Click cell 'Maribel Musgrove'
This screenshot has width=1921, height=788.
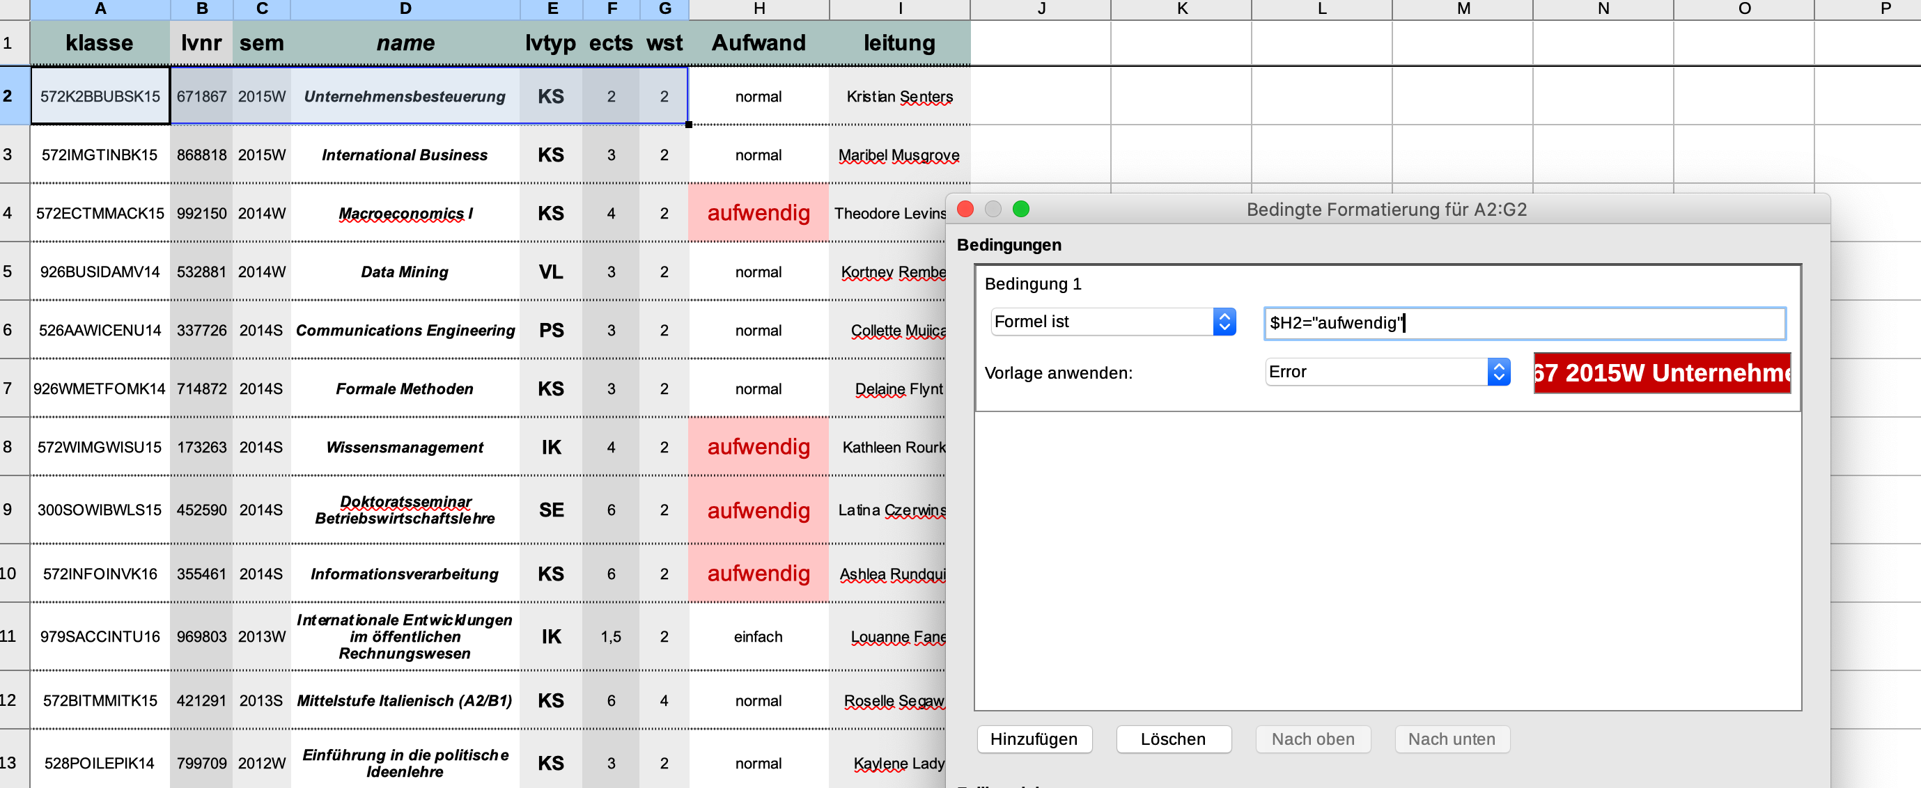(899, 155)
